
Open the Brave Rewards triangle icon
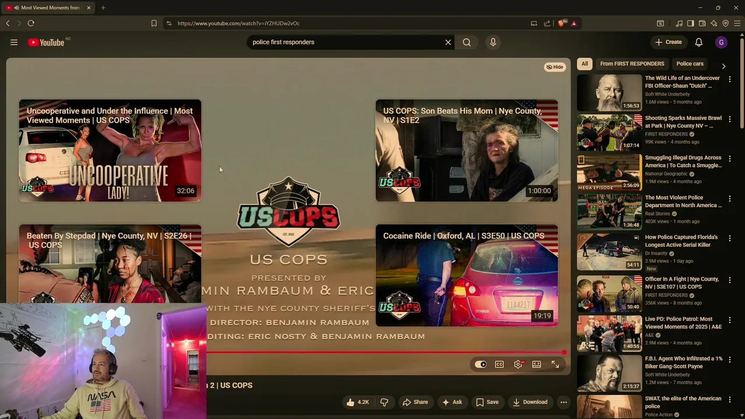574,23
